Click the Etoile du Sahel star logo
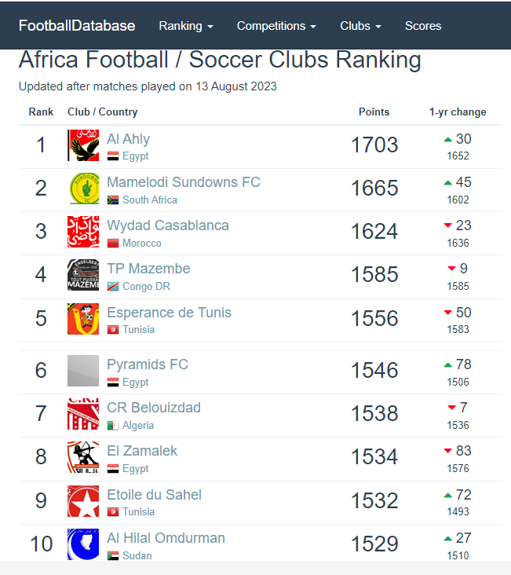 pyautogui.click(x=83, y=501)
